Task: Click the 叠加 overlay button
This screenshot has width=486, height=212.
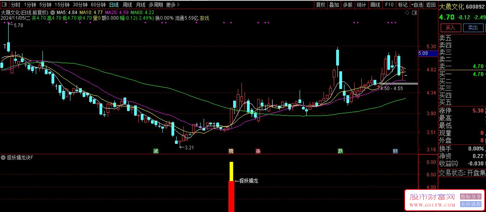Action: point(334,5)
